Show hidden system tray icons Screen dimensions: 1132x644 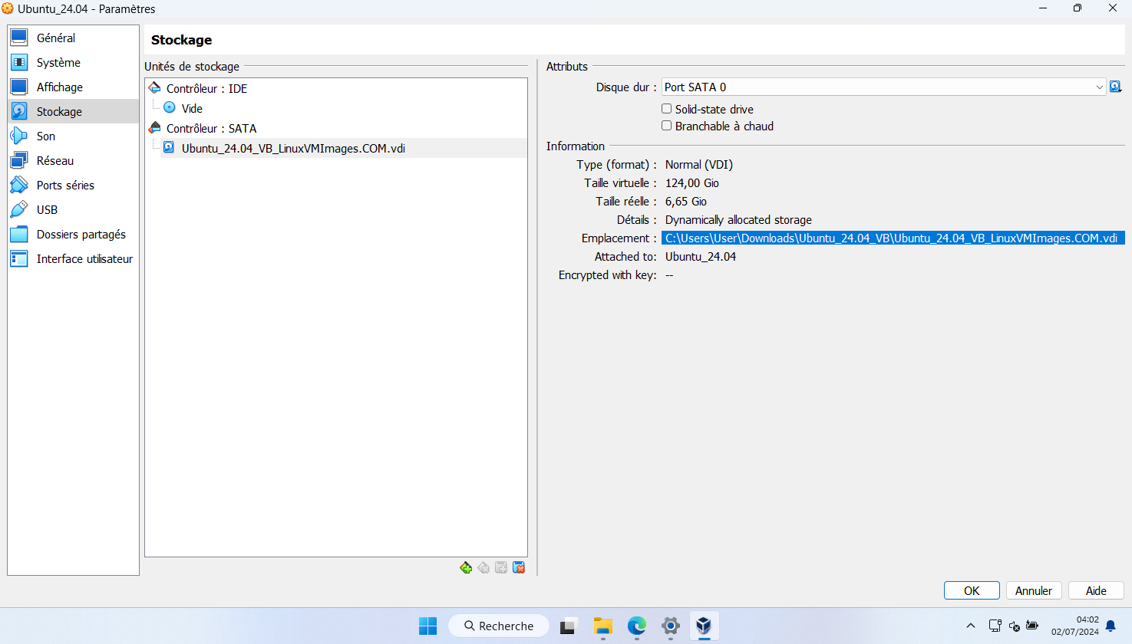tap(971, 626)
